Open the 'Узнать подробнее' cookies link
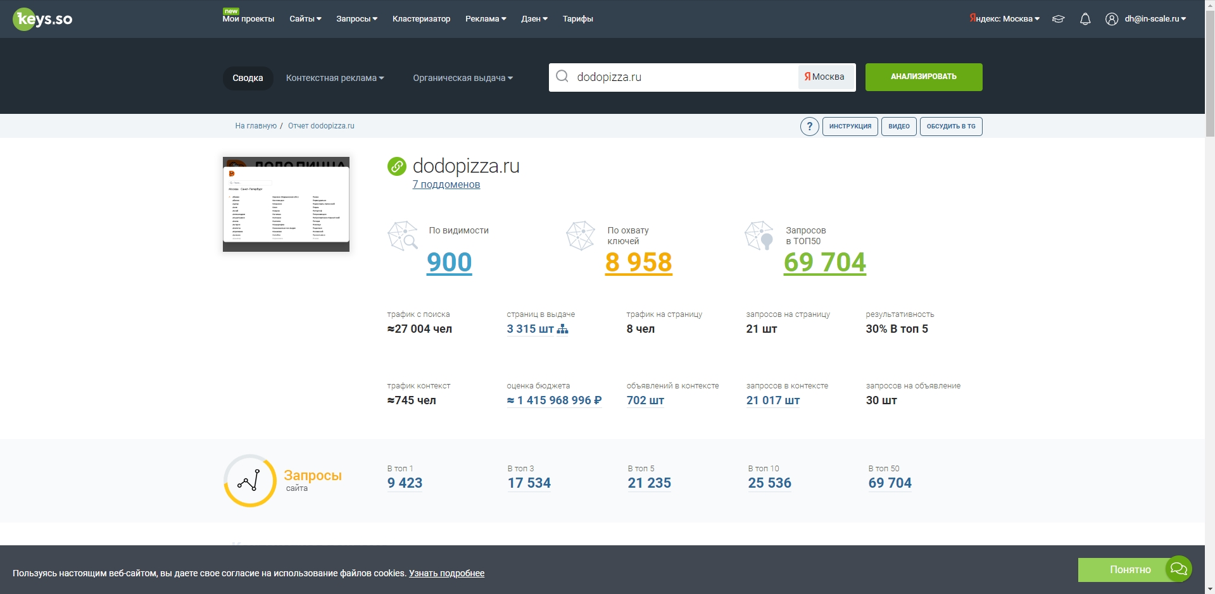1215x594 pixels. (446, 573)
